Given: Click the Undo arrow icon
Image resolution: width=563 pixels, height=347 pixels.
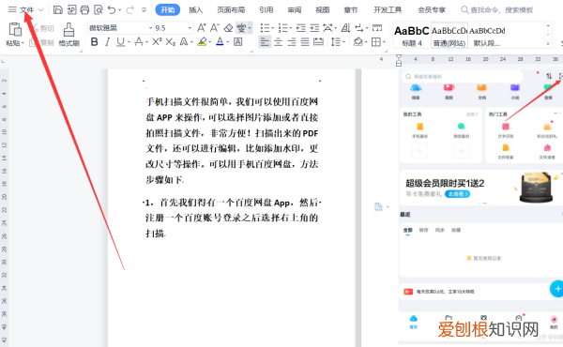Looking at the screenshot, I should [x=112, y=9].
